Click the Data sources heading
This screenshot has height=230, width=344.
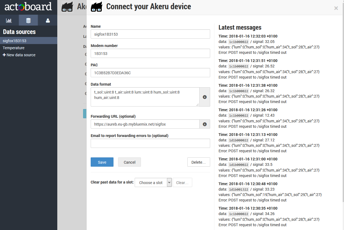click(x=19, y=32)
